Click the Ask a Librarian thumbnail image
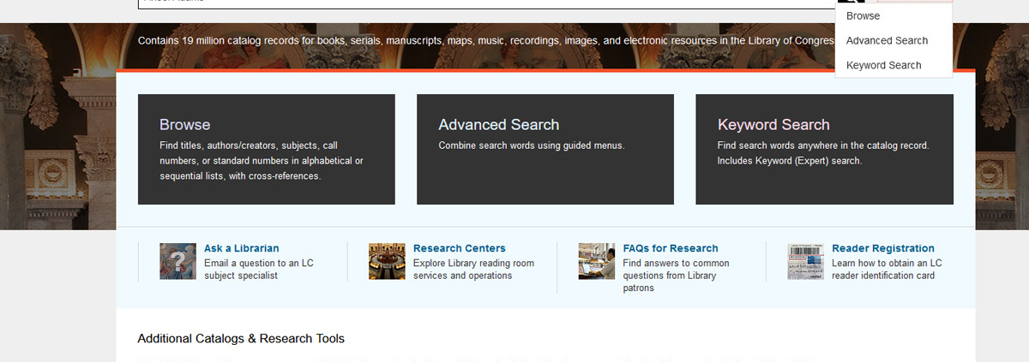The width and height of the screenshot is (1029, 362). [x=178, y=261]
